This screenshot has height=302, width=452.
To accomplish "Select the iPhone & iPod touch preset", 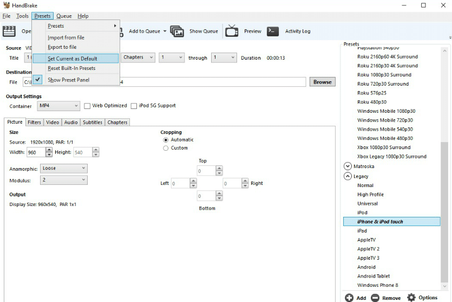I will [x=392, y=221].
